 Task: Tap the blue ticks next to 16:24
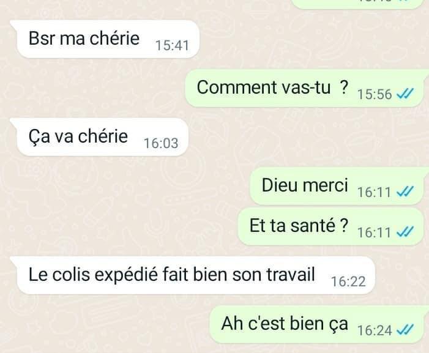[405, 330]
